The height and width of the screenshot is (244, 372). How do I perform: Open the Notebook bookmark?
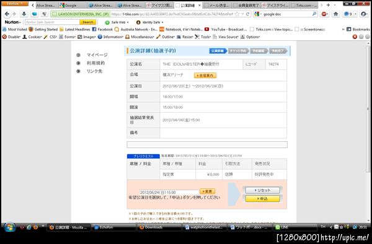click(181, 29)
